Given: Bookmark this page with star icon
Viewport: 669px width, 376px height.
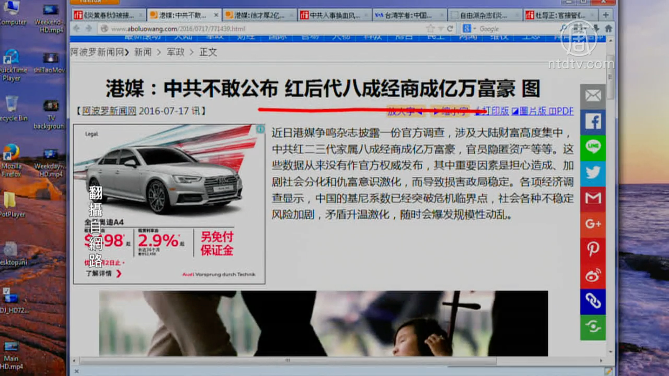Looking at the screenshot, I should (x=430, y=29).
